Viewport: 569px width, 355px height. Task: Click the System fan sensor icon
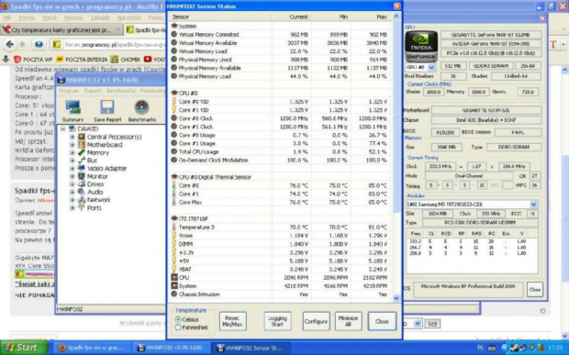coord(174,285)
